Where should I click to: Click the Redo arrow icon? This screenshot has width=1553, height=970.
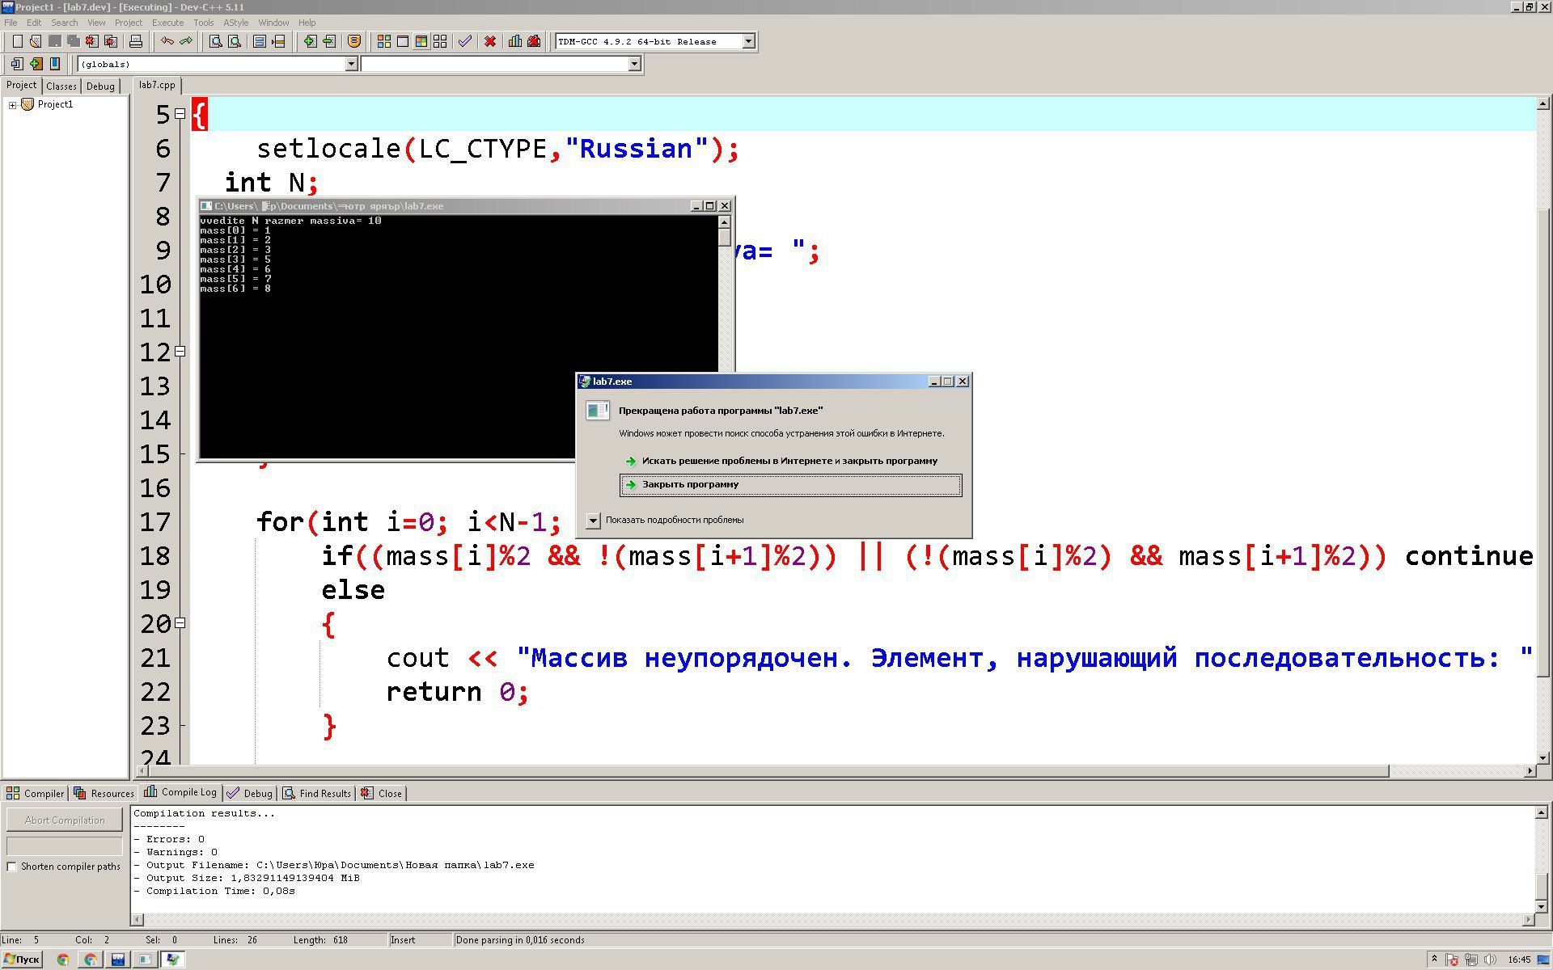click(x=187, y=41)
